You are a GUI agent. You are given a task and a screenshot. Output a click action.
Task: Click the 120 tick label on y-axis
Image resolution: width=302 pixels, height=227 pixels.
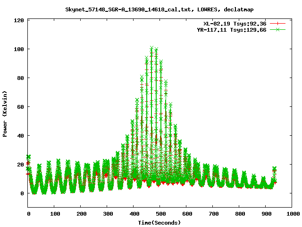tap(19, 20)
